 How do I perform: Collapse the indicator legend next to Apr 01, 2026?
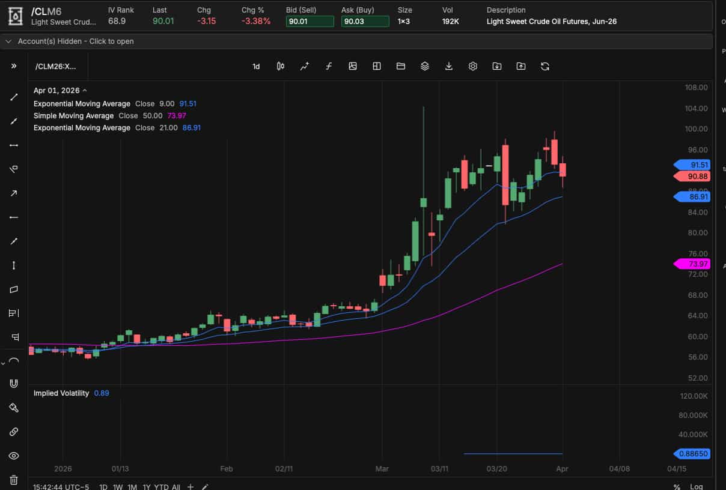[x=85, y=91]
